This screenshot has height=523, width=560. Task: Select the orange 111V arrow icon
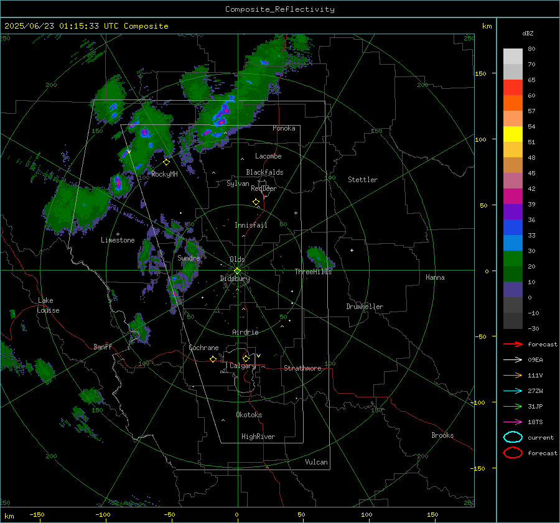tap(513, 375)
